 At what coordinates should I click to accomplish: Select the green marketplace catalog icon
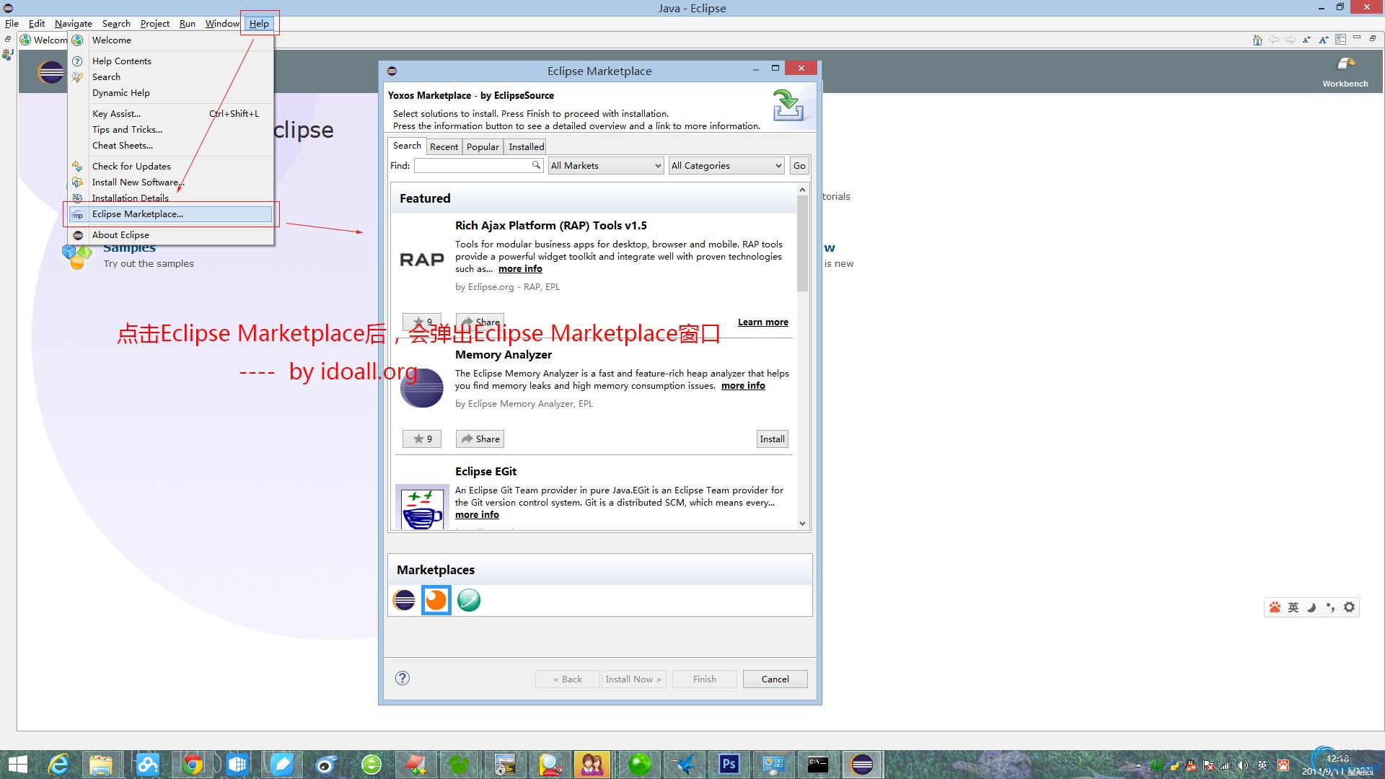click(x=469, y=600)
